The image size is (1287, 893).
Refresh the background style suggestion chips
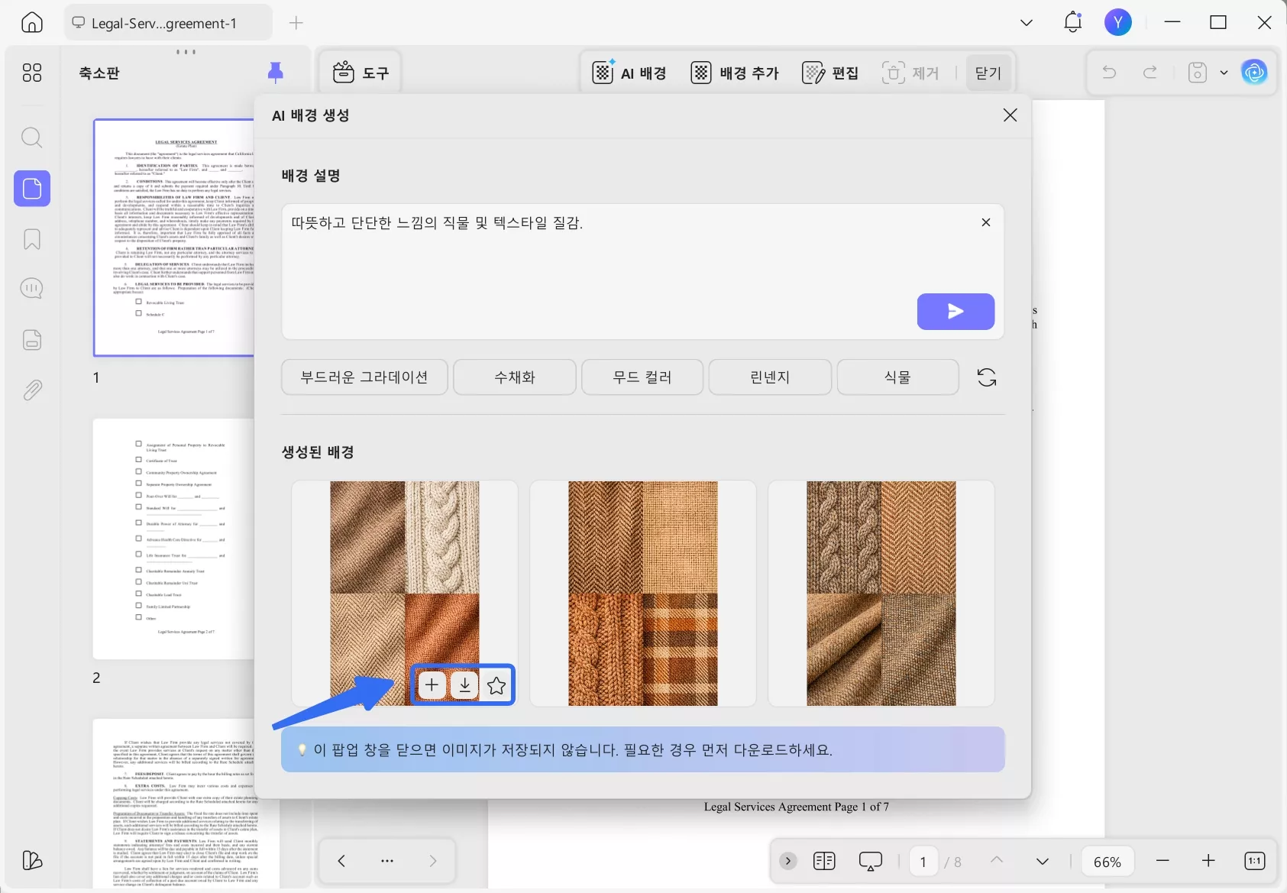(986, 377)
